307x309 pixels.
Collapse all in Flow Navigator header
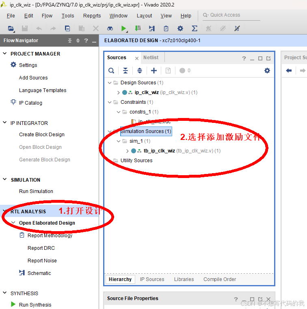(x=70, y=41)
